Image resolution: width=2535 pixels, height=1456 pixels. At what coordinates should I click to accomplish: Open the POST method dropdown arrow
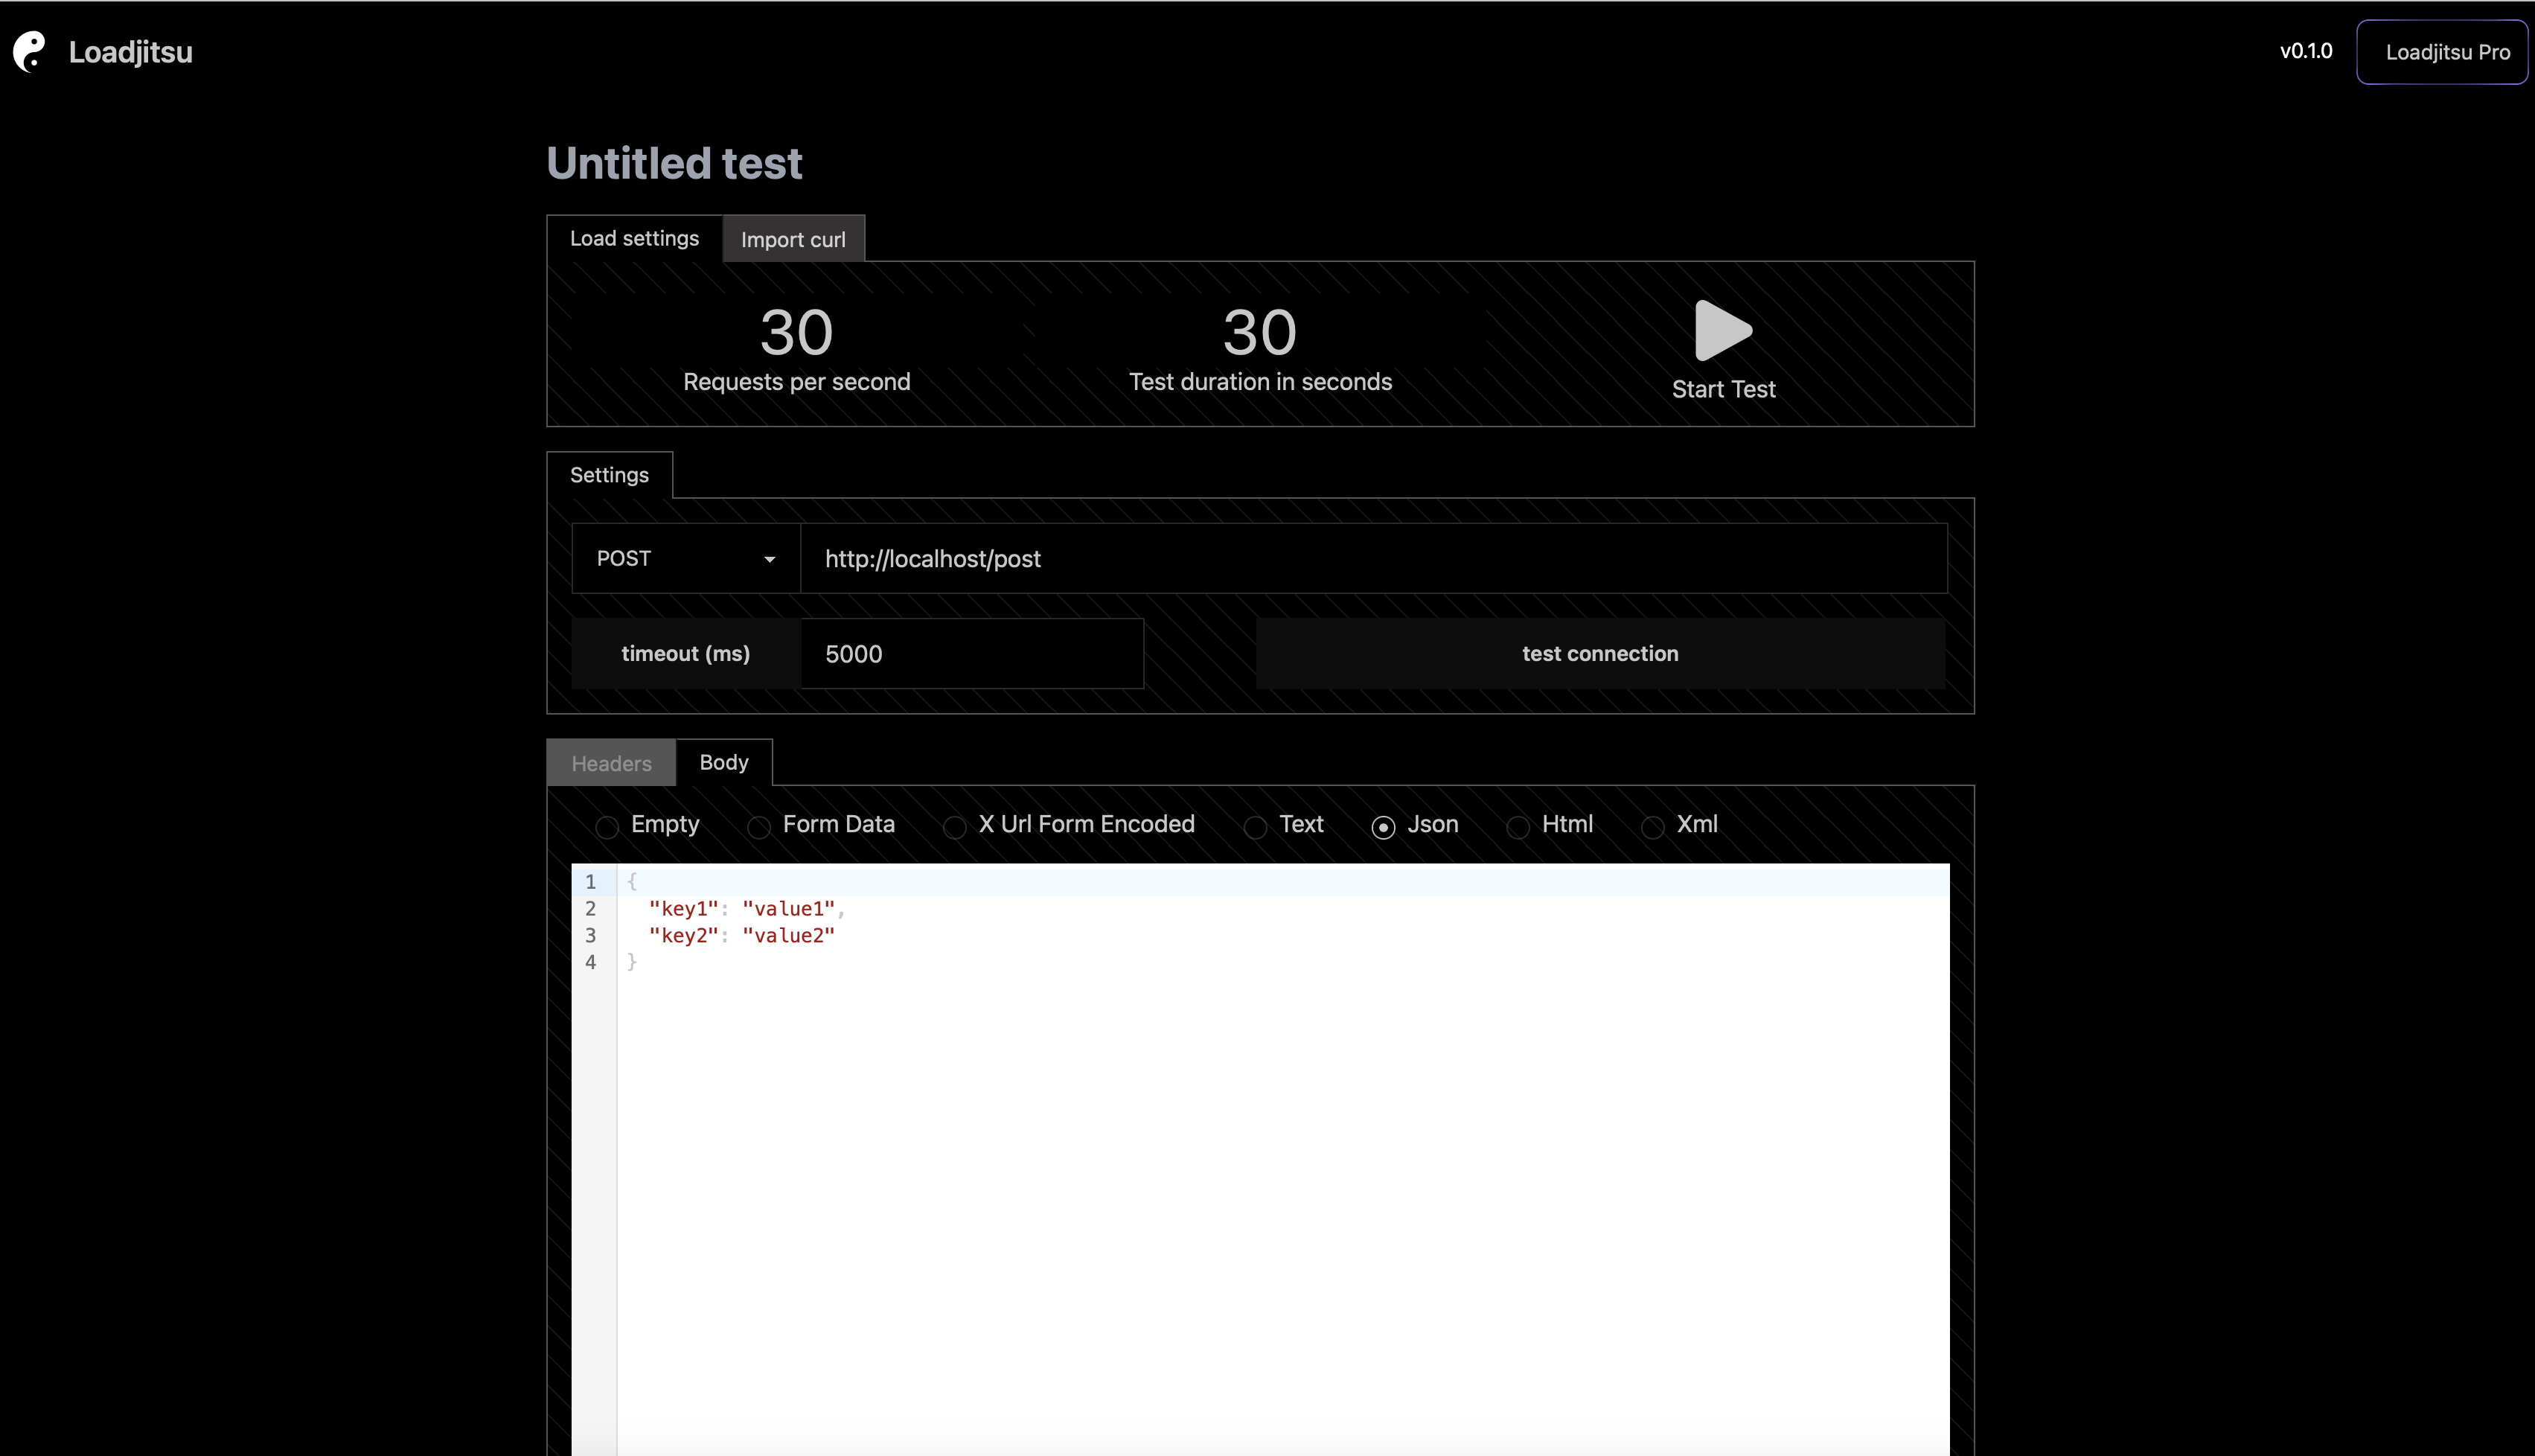pyautogui.click(x=769, y=559)
